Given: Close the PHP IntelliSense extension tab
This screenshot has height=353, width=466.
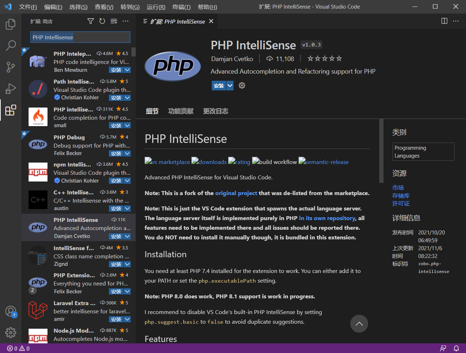Looking at the screenshot, I should pos(211,21).
